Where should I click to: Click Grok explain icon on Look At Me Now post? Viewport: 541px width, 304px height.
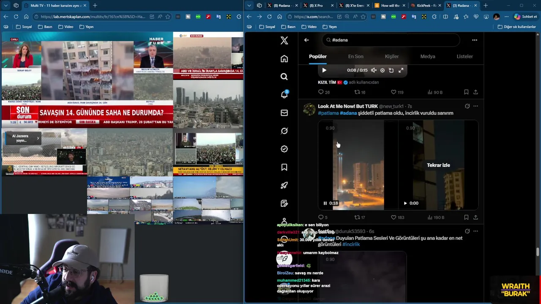pyautogui.click(x=467, y=106)
